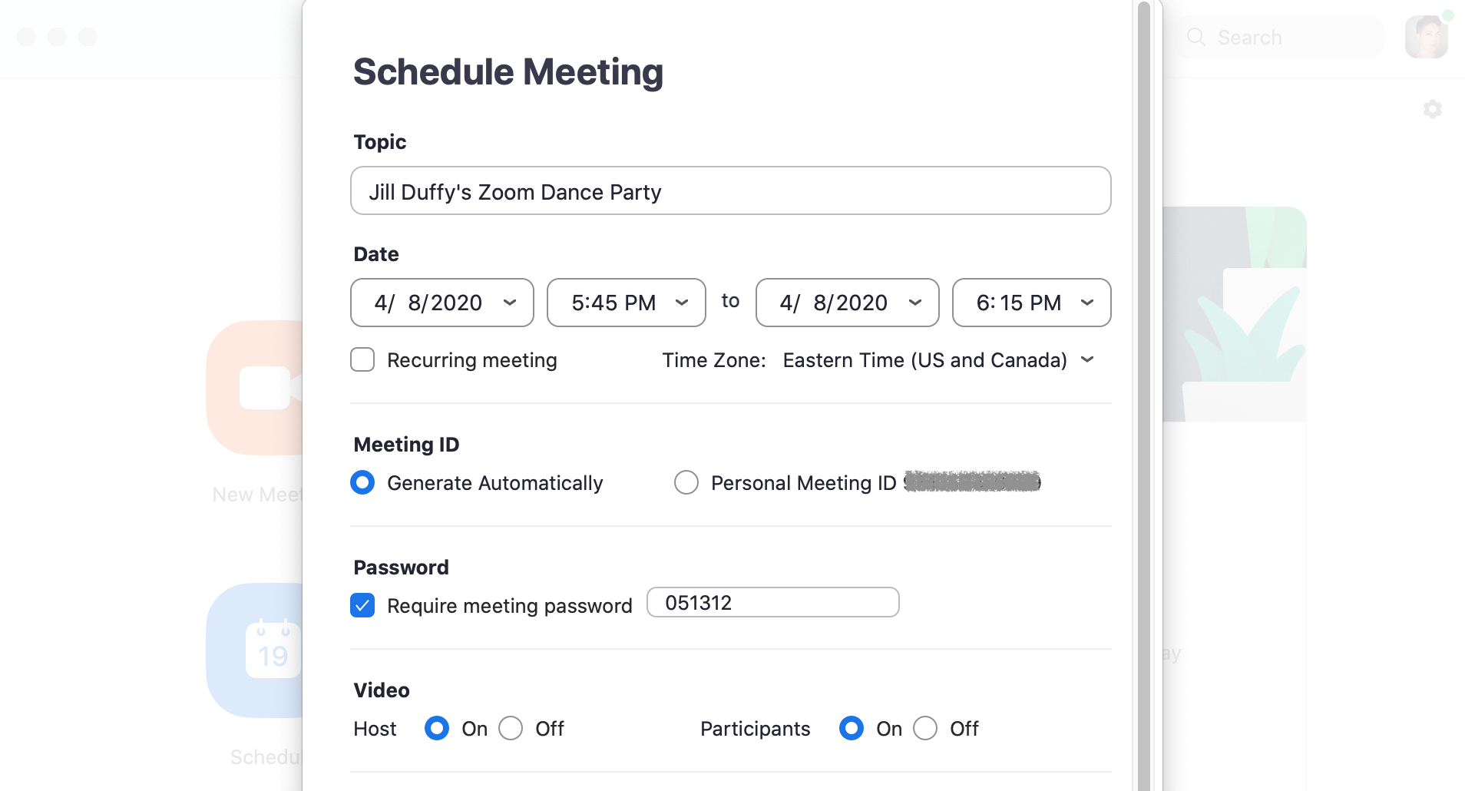Click the meeting password field 051312
Image resolution: width=1465 pixels, height=791 pixels.
pyautogui.click(x=773, y=602)
